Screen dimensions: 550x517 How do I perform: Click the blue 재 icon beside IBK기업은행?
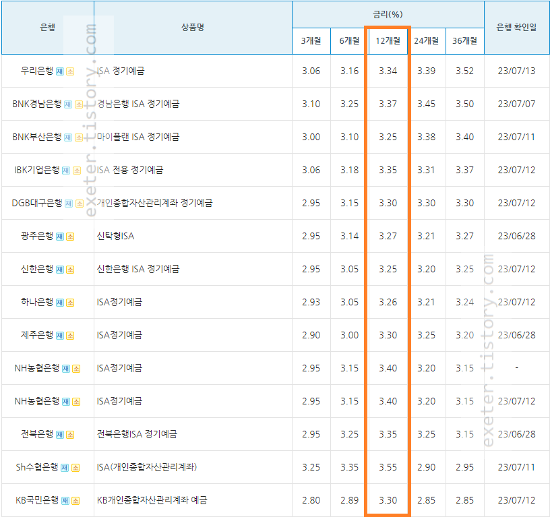point(66,171)
